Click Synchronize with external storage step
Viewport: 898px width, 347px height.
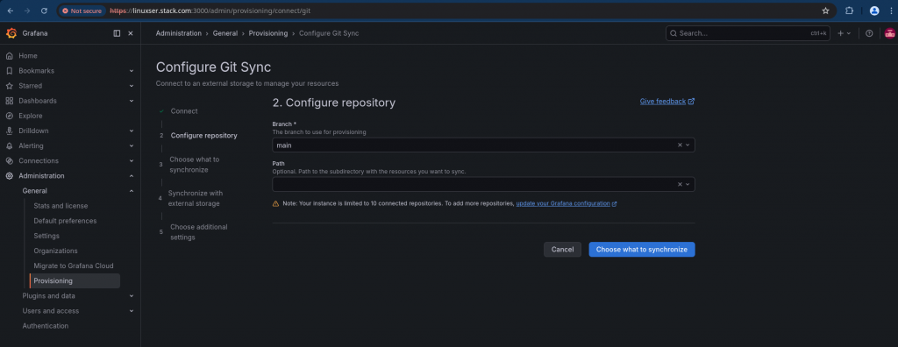pyautogui.click(x=196, y=198)
